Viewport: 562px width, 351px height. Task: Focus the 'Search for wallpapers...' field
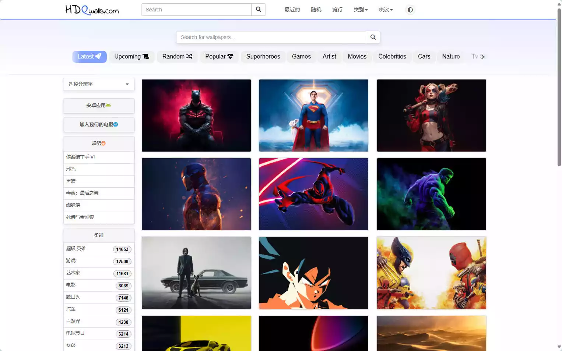[x=271, y=37]
